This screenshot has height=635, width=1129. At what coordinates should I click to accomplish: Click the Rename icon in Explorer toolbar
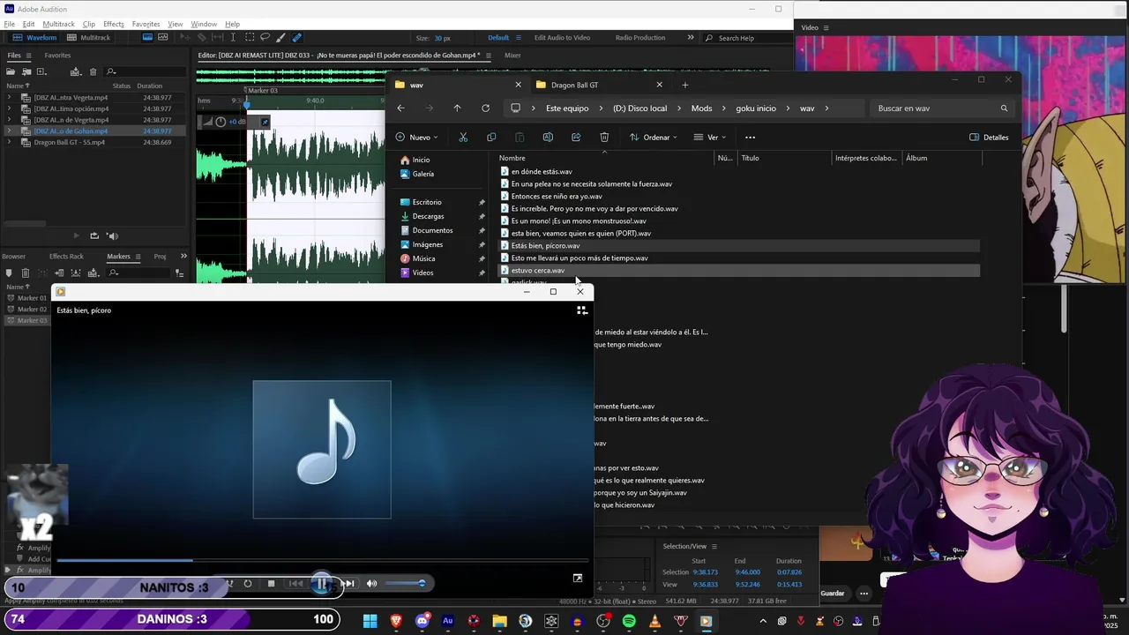click(x=548, y=138)
